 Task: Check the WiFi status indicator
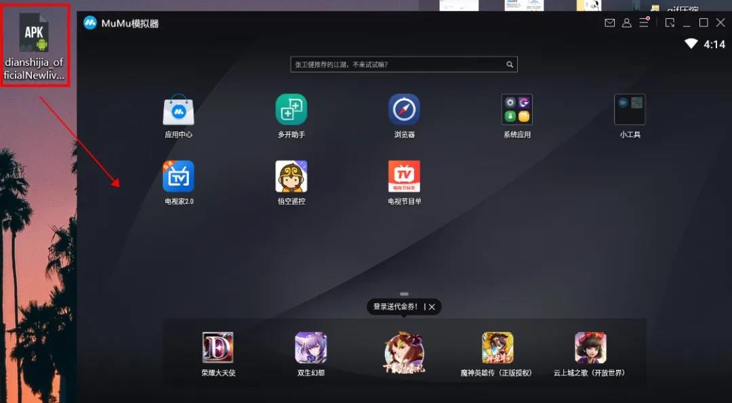pos(692,43)
